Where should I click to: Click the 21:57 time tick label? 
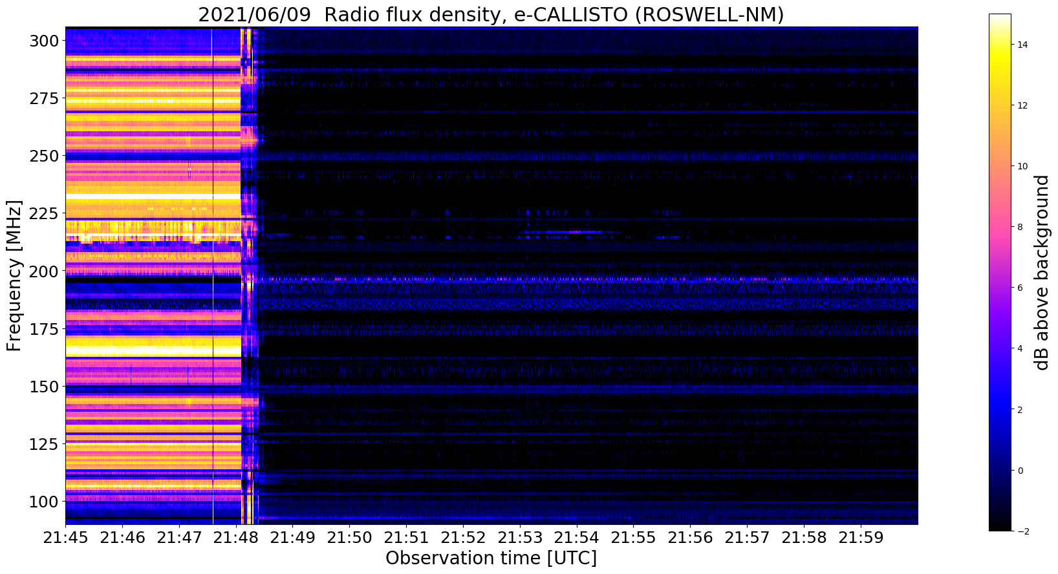748,537
